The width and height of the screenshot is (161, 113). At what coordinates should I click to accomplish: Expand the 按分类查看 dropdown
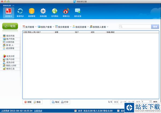tap(63, 27)
